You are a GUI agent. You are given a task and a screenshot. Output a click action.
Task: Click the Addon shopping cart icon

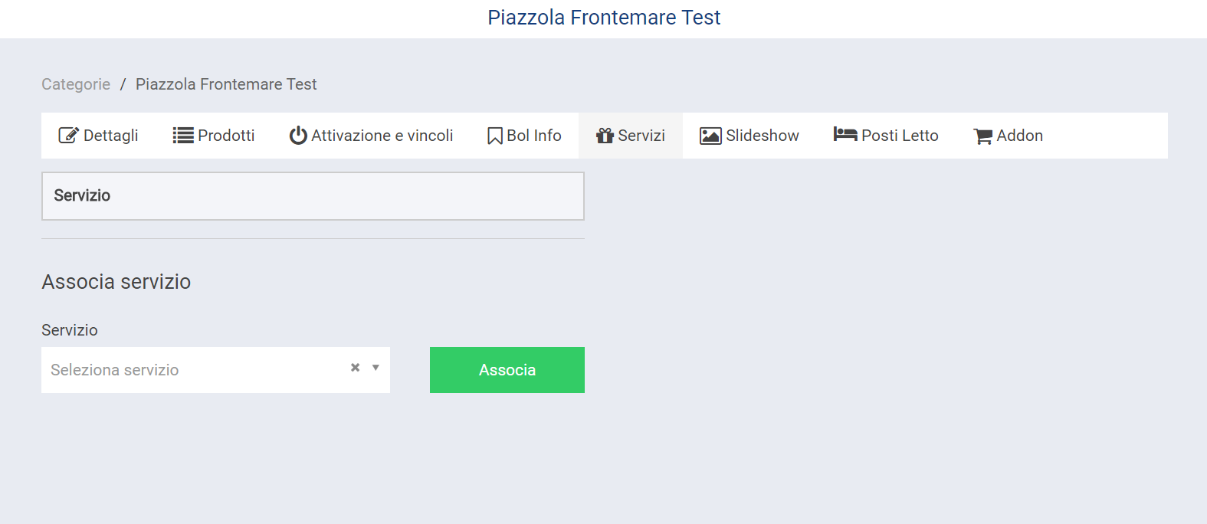(982, 136)
